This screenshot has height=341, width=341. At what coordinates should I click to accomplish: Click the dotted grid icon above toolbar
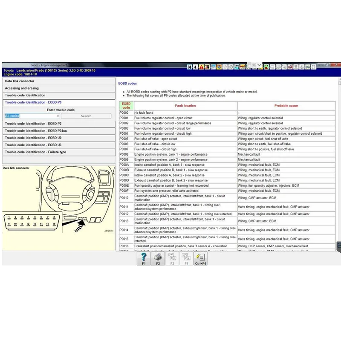249,65
